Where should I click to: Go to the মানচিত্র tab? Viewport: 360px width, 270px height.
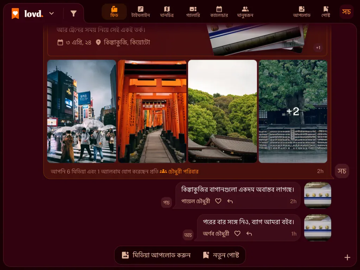(x=167, y=12)
